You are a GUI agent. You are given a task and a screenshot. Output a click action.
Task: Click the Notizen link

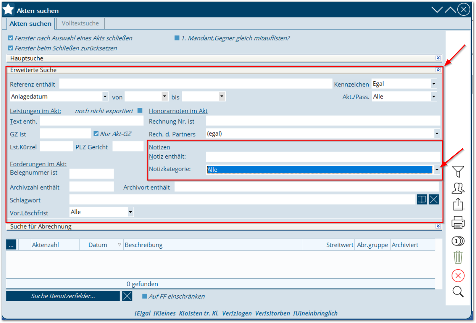point(160,147)
